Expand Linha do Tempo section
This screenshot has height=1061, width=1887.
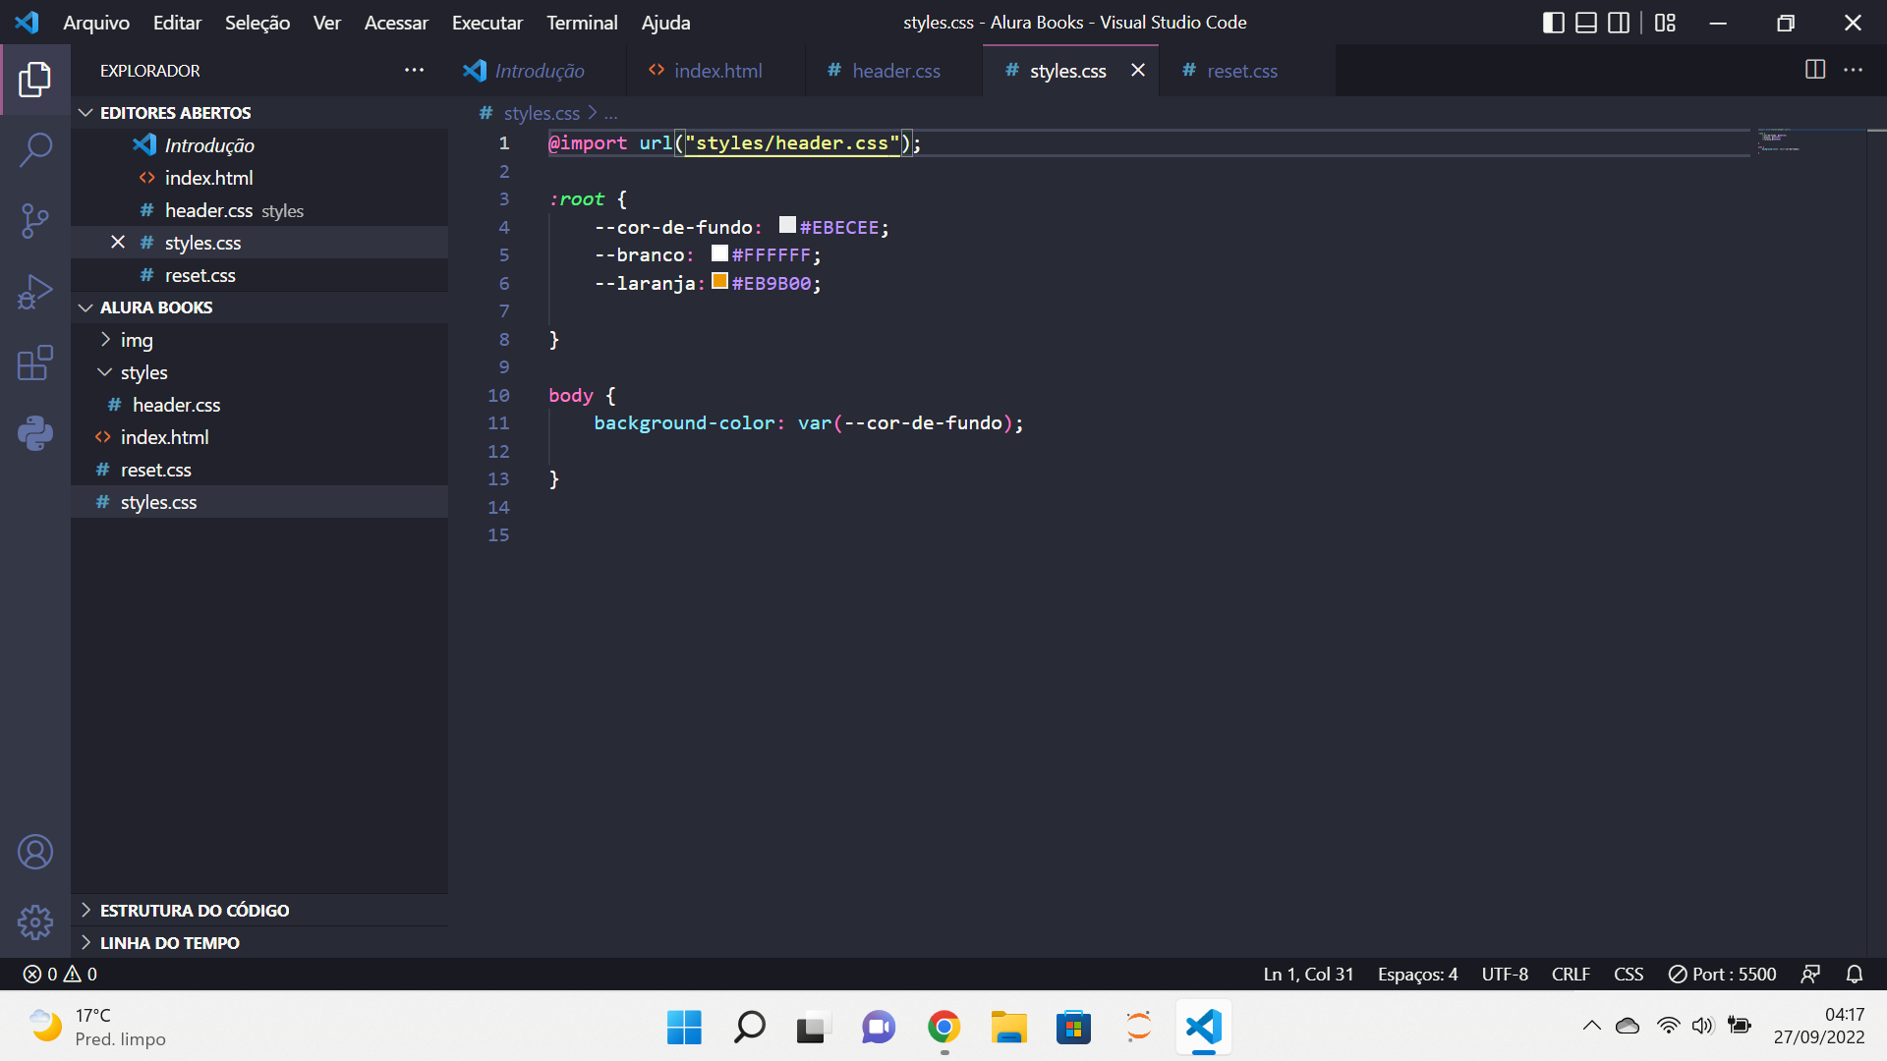(x=260, y=942)
